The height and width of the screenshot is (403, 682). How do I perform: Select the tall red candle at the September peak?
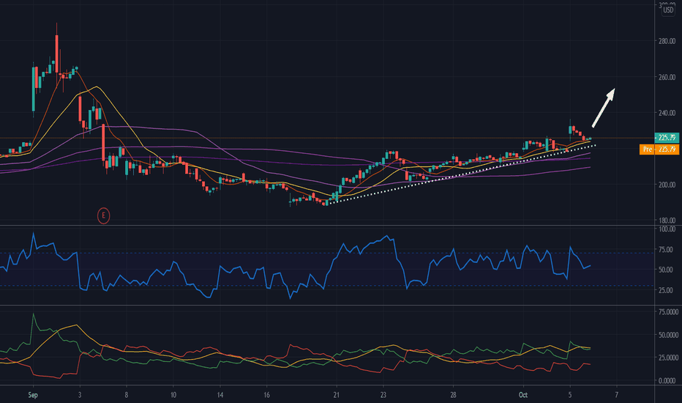(56, 53)
